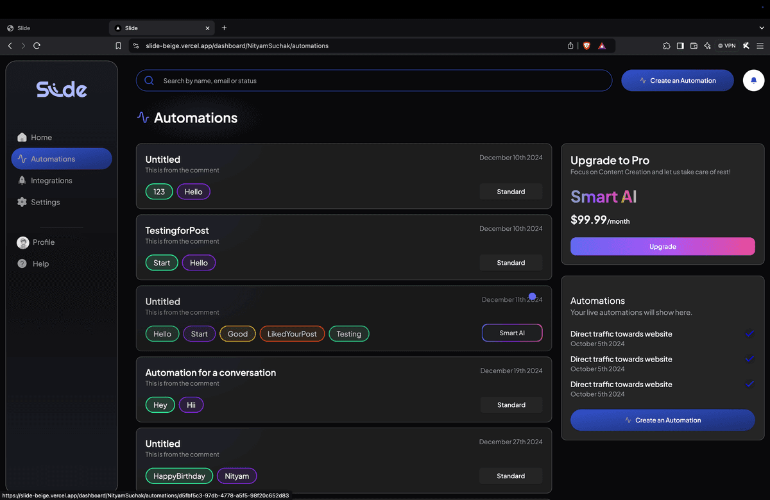Open the notifications bell
Screen dimensions: 770x500
coord(753,81)
